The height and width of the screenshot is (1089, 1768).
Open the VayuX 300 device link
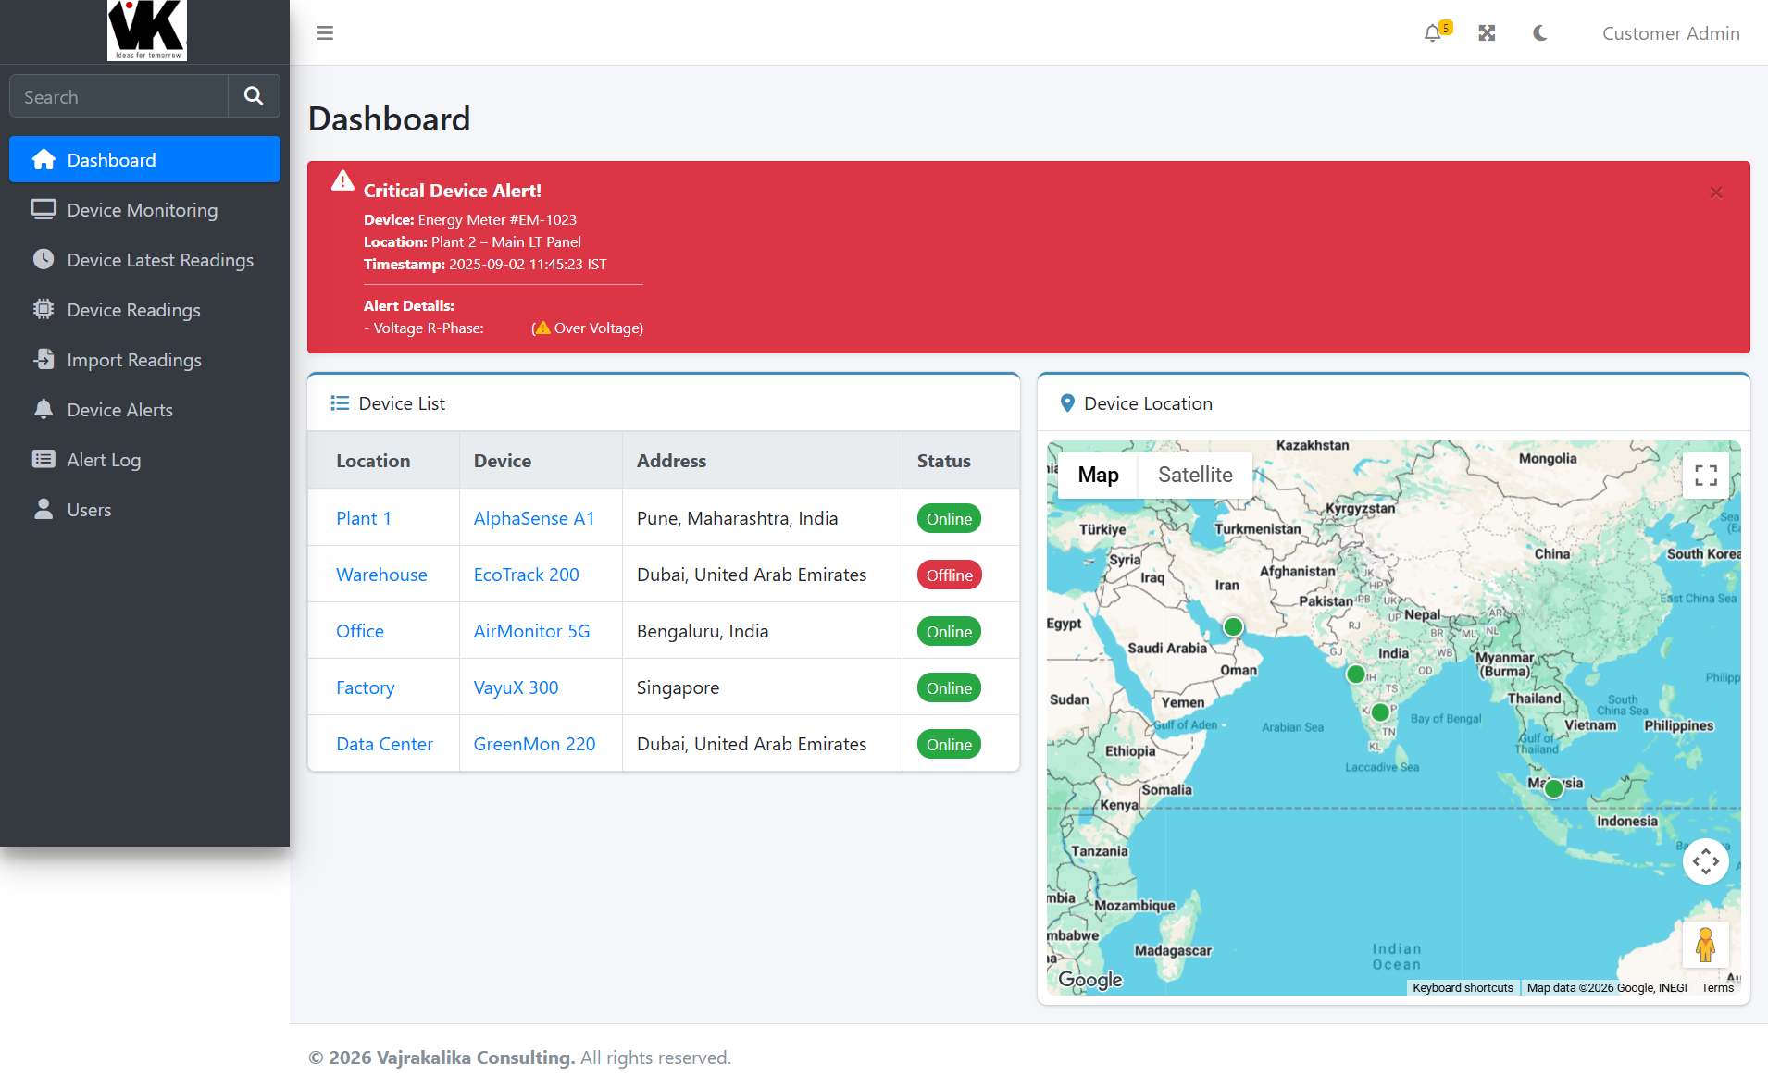point(517,687)
